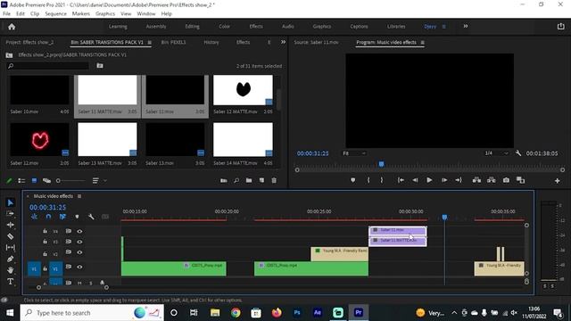Play the Program monitor
Image resolution: width=571 pixels, height=321 pixels.
[x=429, y=180]
